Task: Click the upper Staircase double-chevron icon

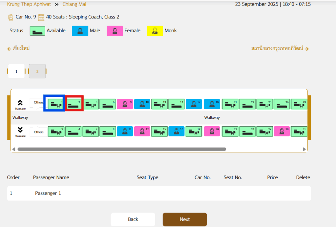Action: 20,103
